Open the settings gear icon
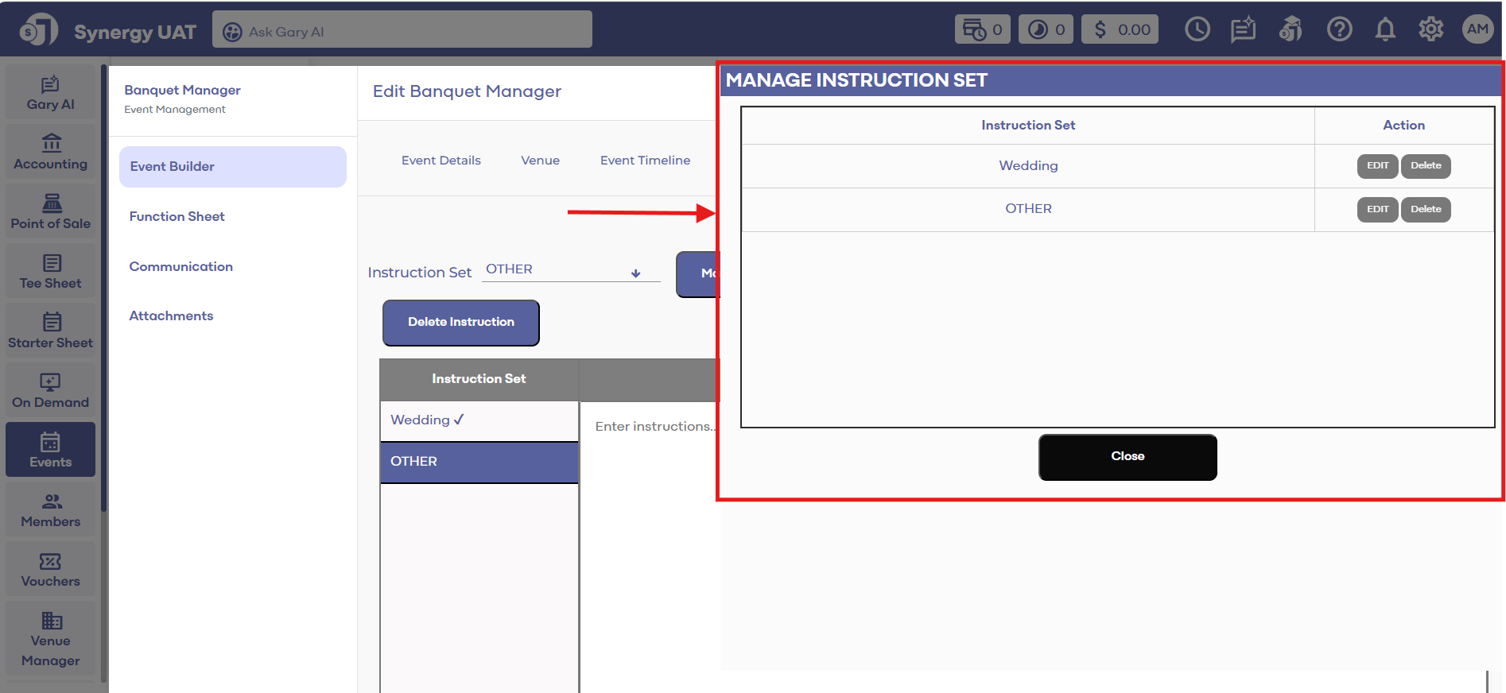1506x693 pixels. pyautogui.click(x=1430, y=29)
